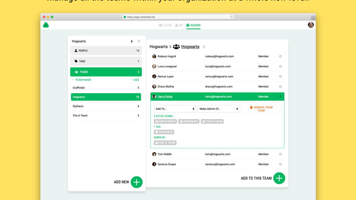The height and width of the screenshot is (200, 356).
Task: Open gear options for Tom Riddle
Action: click(280, 154)
